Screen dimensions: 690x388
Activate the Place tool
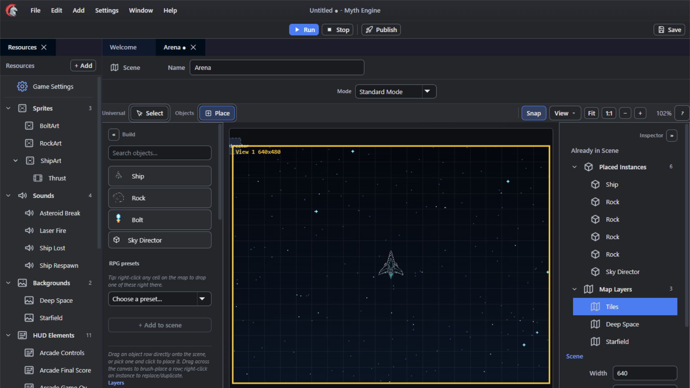[217, 113]
